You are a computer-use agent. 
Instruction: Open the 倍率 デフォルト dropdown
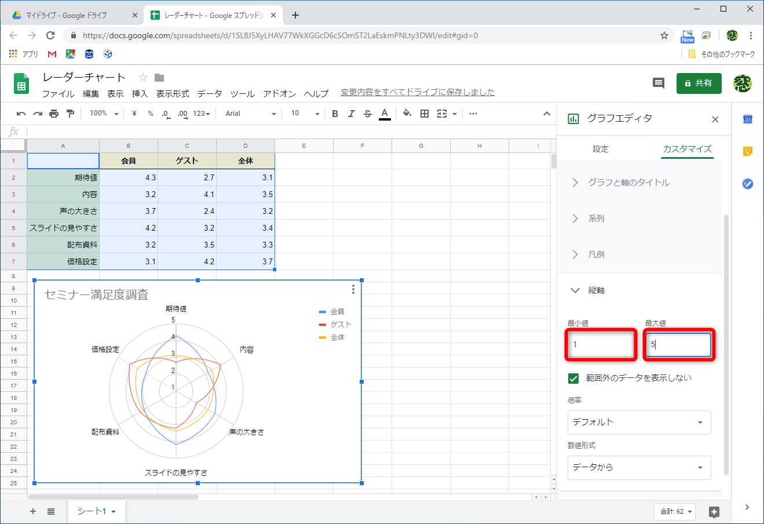(639, 423)
